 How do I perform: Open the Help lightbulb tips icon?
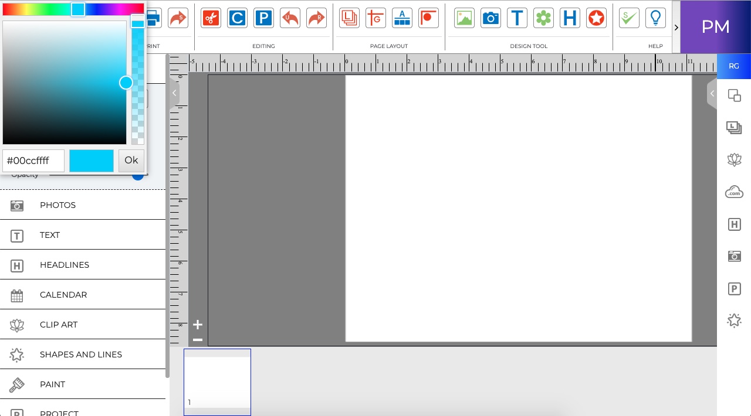coord(655,18)
